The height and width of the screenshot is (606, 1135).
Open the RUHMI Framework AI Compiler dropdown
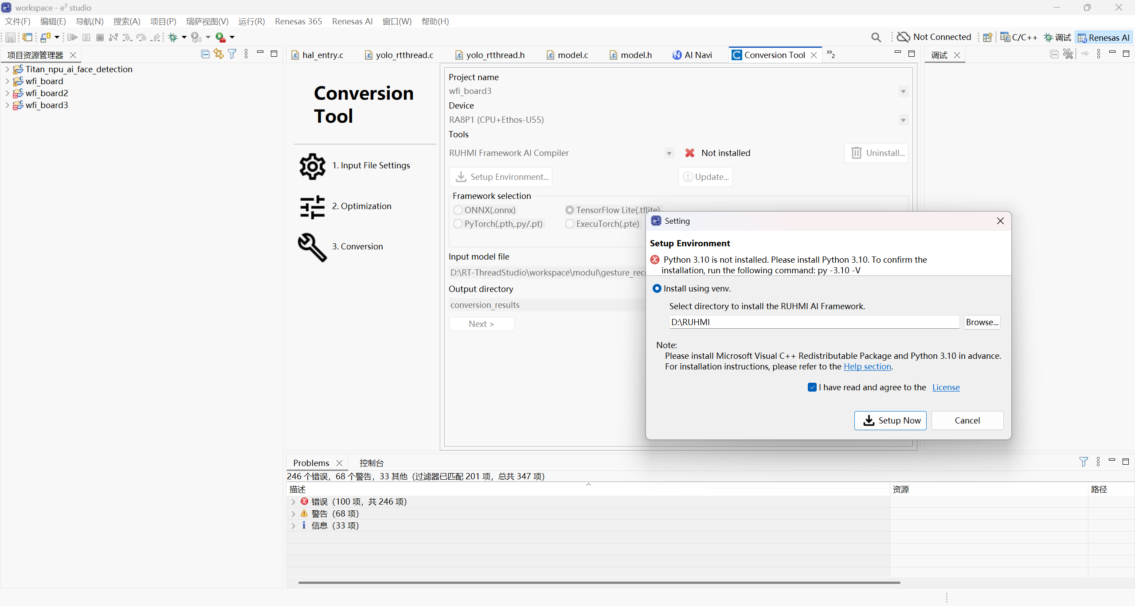point(669,153)
